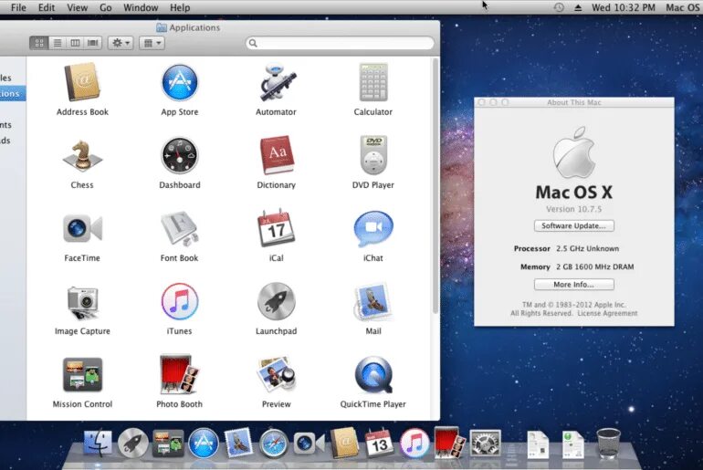Click the More Info button
Image resolution: width=703 pixels, height=470 pixels.
pos(574,285)
